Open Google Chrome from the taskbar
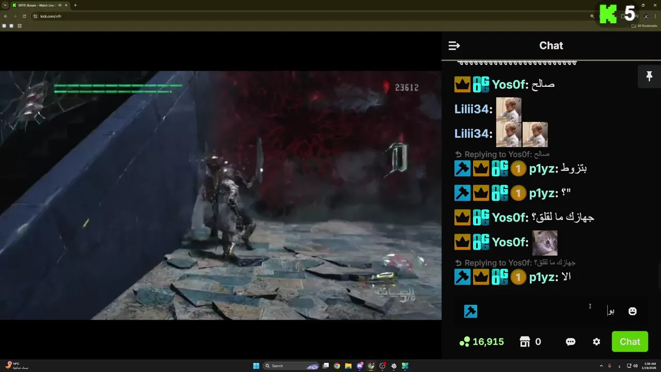661x372 pixels. point(337,366)
